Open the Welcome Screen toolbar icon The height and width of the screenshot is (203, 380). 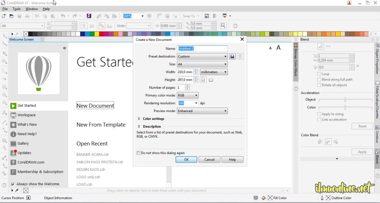(x=207, y=16)
